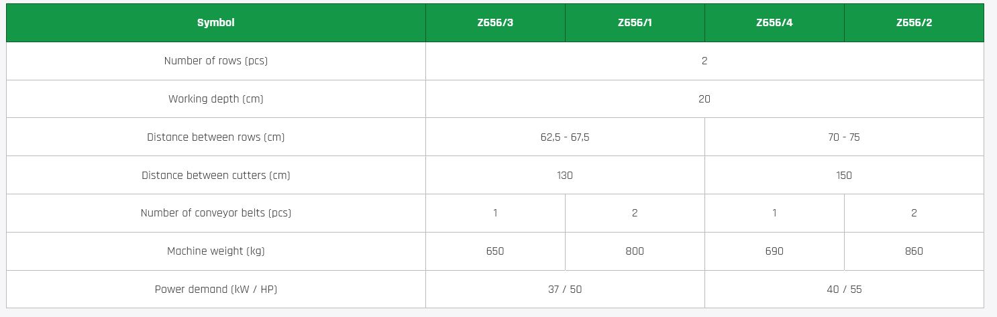Click the Z656/1 model header

(635, 23)
